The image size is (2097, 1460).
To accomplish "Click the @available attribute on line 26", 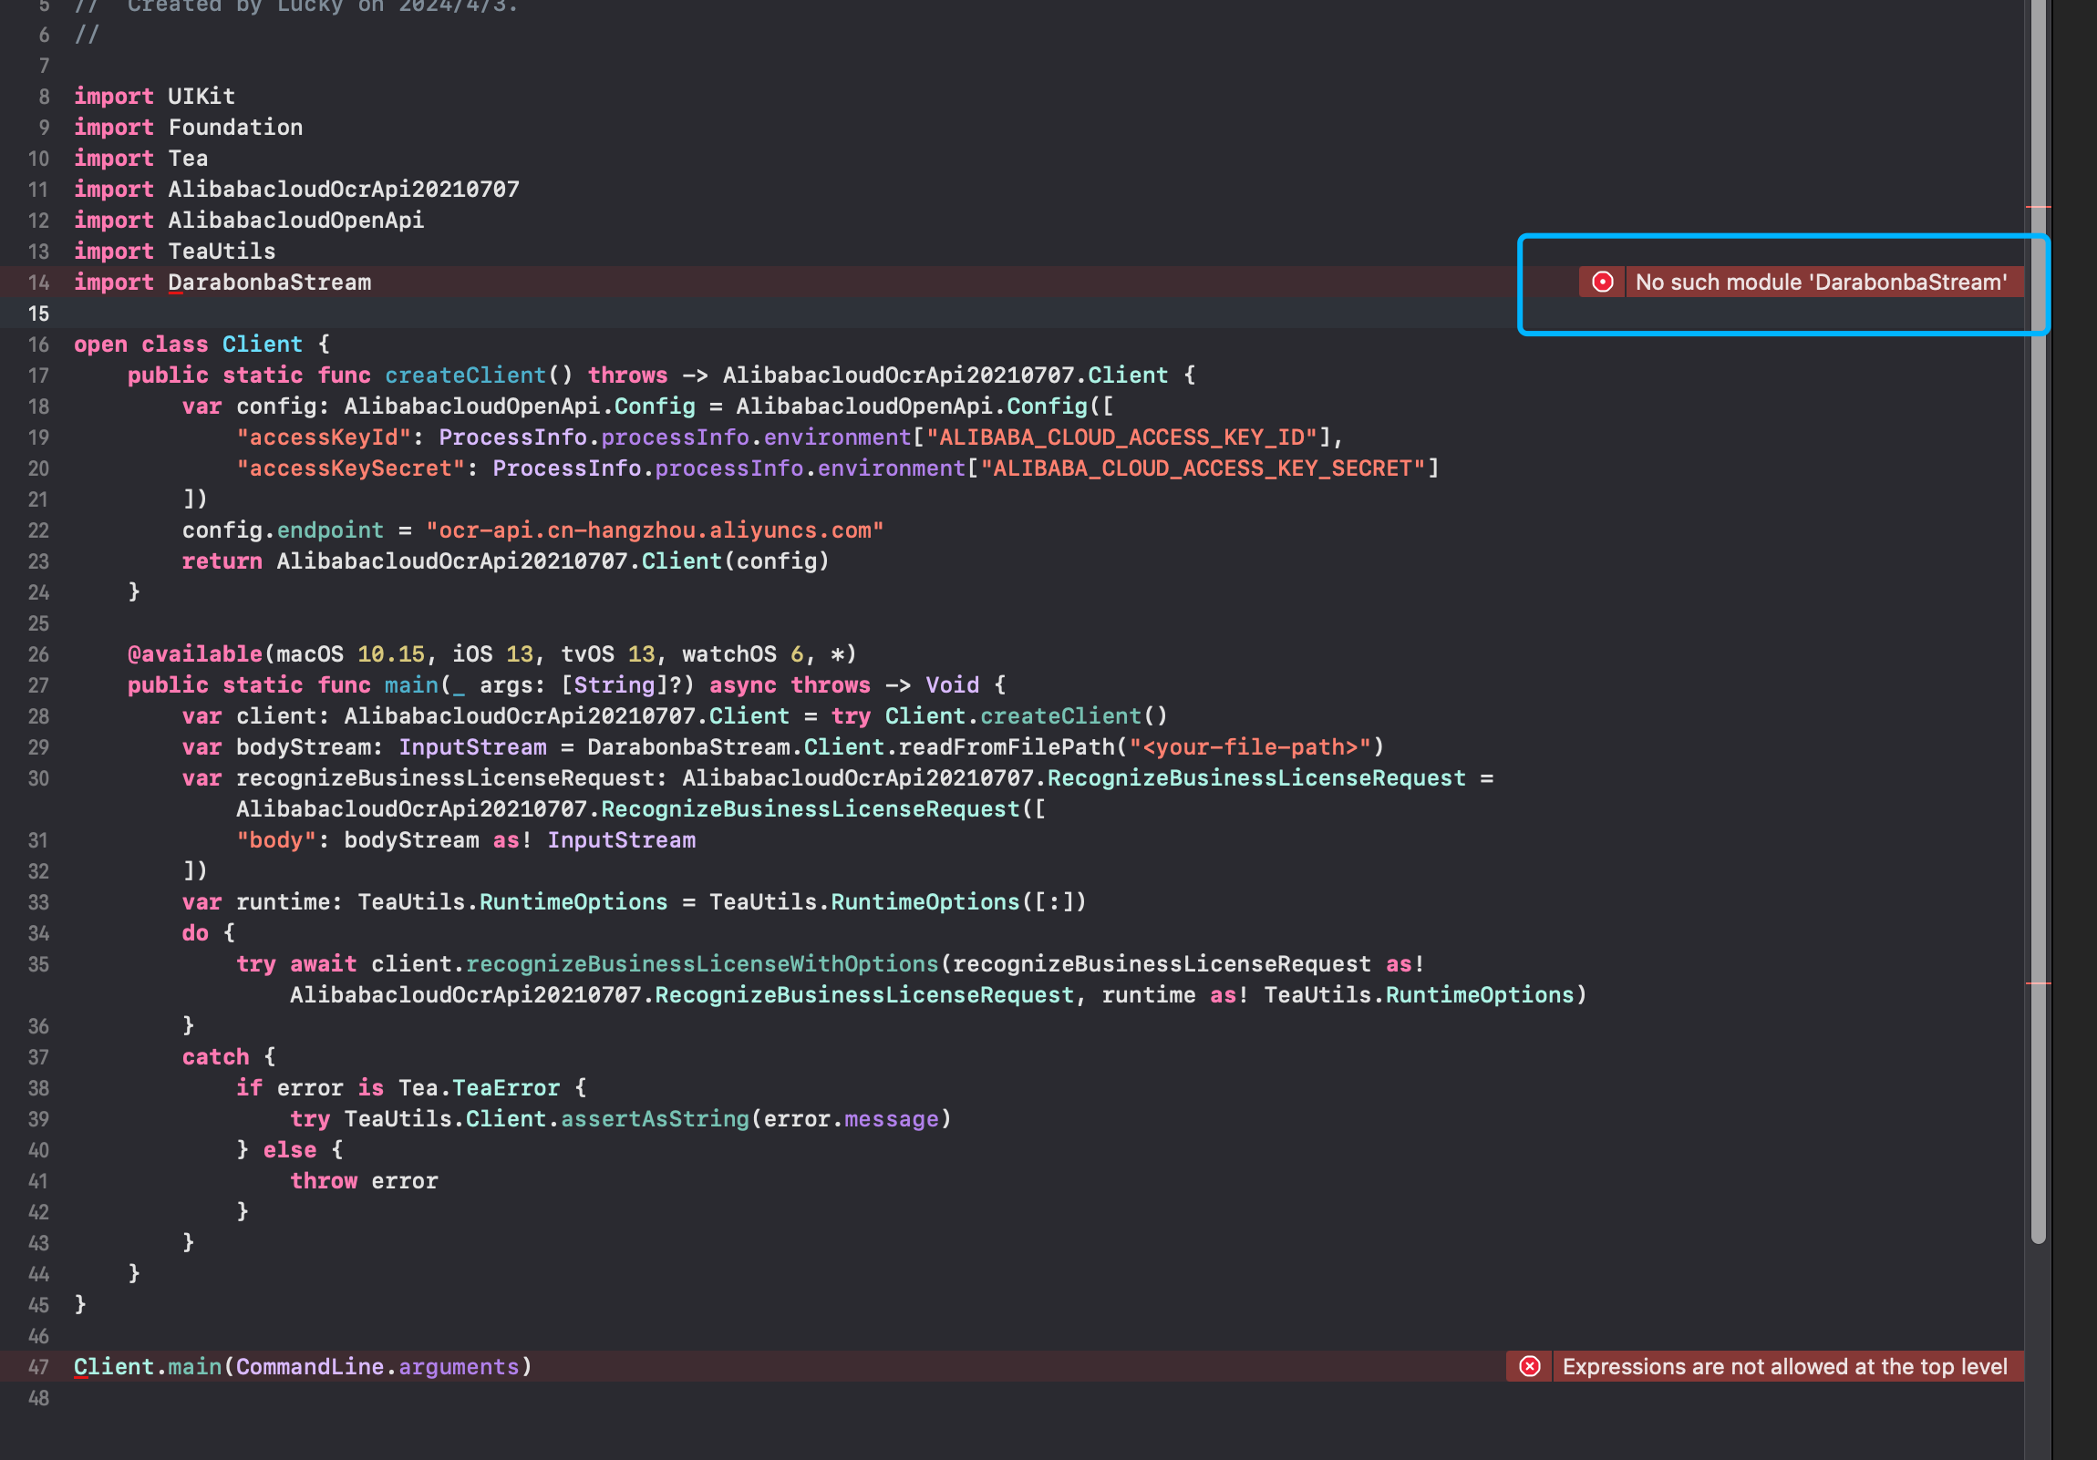I will click(194, 653).
